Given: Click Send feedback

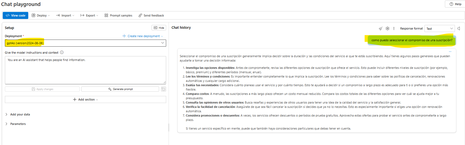Looking at the screenshot, I should tap(151, 15).
